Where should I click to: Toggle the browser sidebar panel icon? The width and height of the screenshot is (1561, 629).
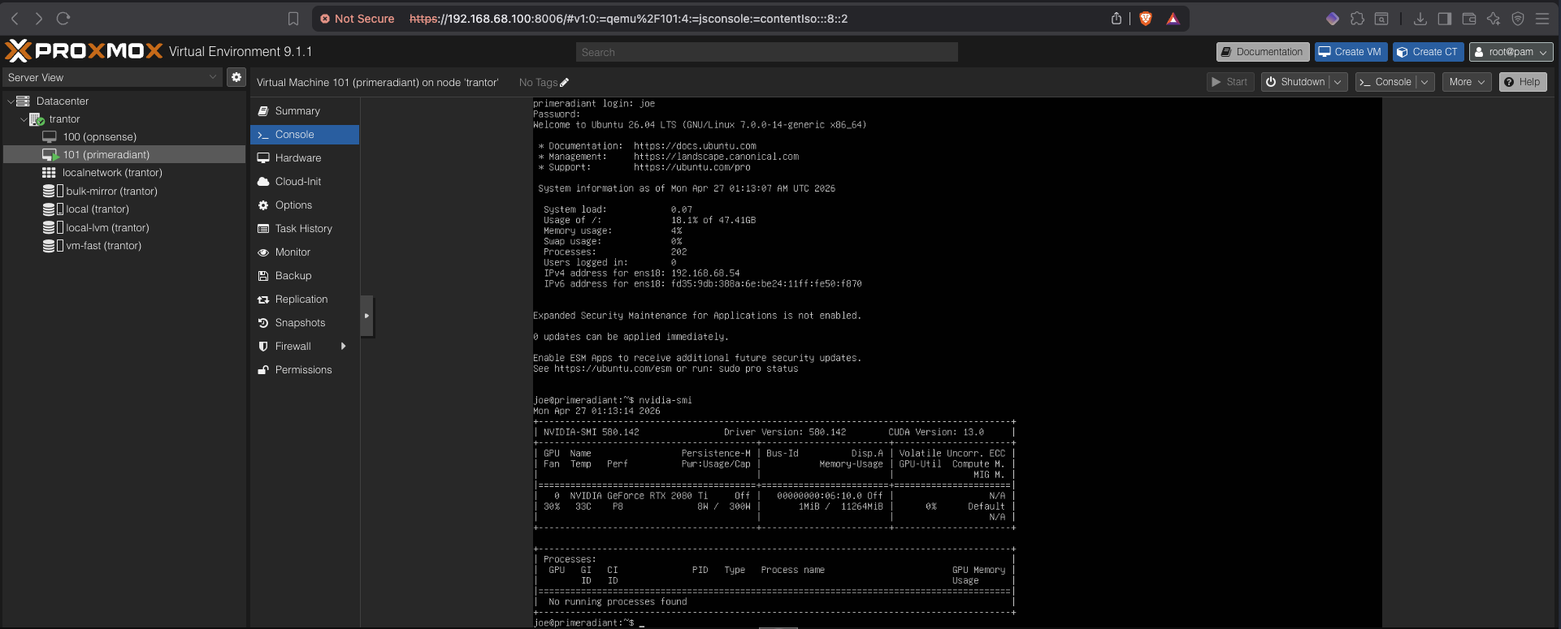(x=1444, y=18)
